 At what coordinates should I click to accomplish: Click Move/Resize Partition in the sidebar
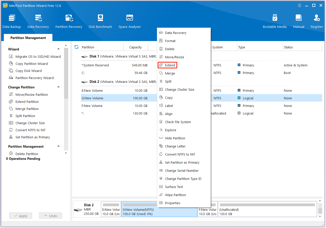coord(28,94)
